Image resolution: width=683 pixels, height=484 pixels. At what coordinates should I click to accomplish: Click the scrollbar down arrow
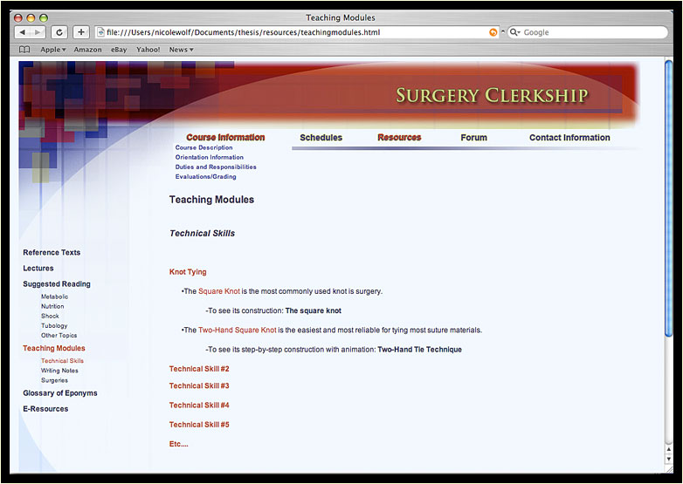669,460
